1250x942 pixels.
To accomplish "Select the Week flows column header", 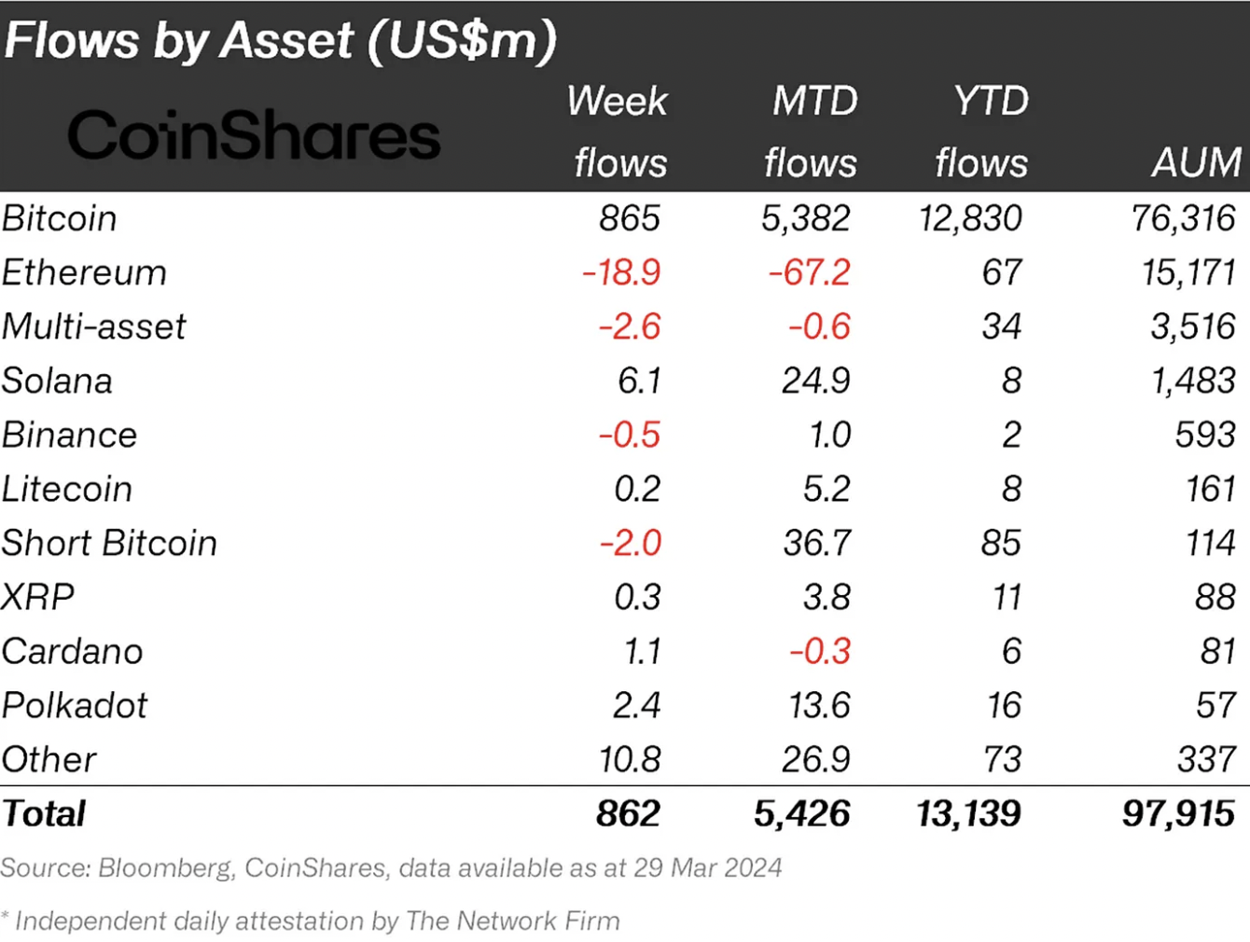I will pyautogui.click(x=618, y=132).
